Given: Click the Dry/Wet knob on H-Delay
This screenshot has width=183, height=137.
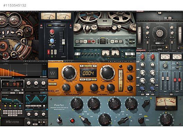Looking at the screenshot, I should click(x=130, y=68).
